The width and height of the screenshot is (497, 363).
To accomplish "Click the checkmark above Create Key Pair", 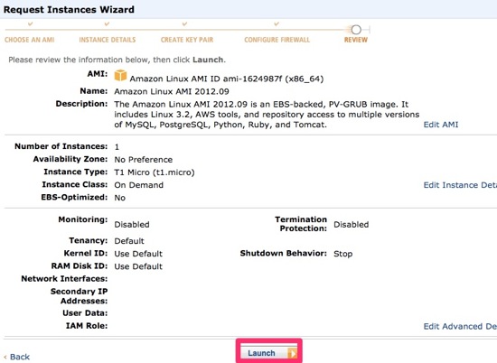I will tap(184, 23).
